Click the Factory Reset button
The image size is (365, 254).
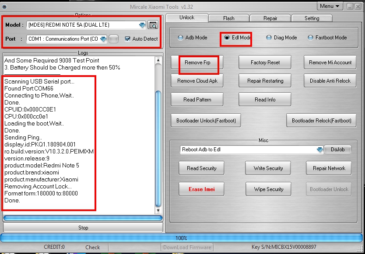coord(265,63)
